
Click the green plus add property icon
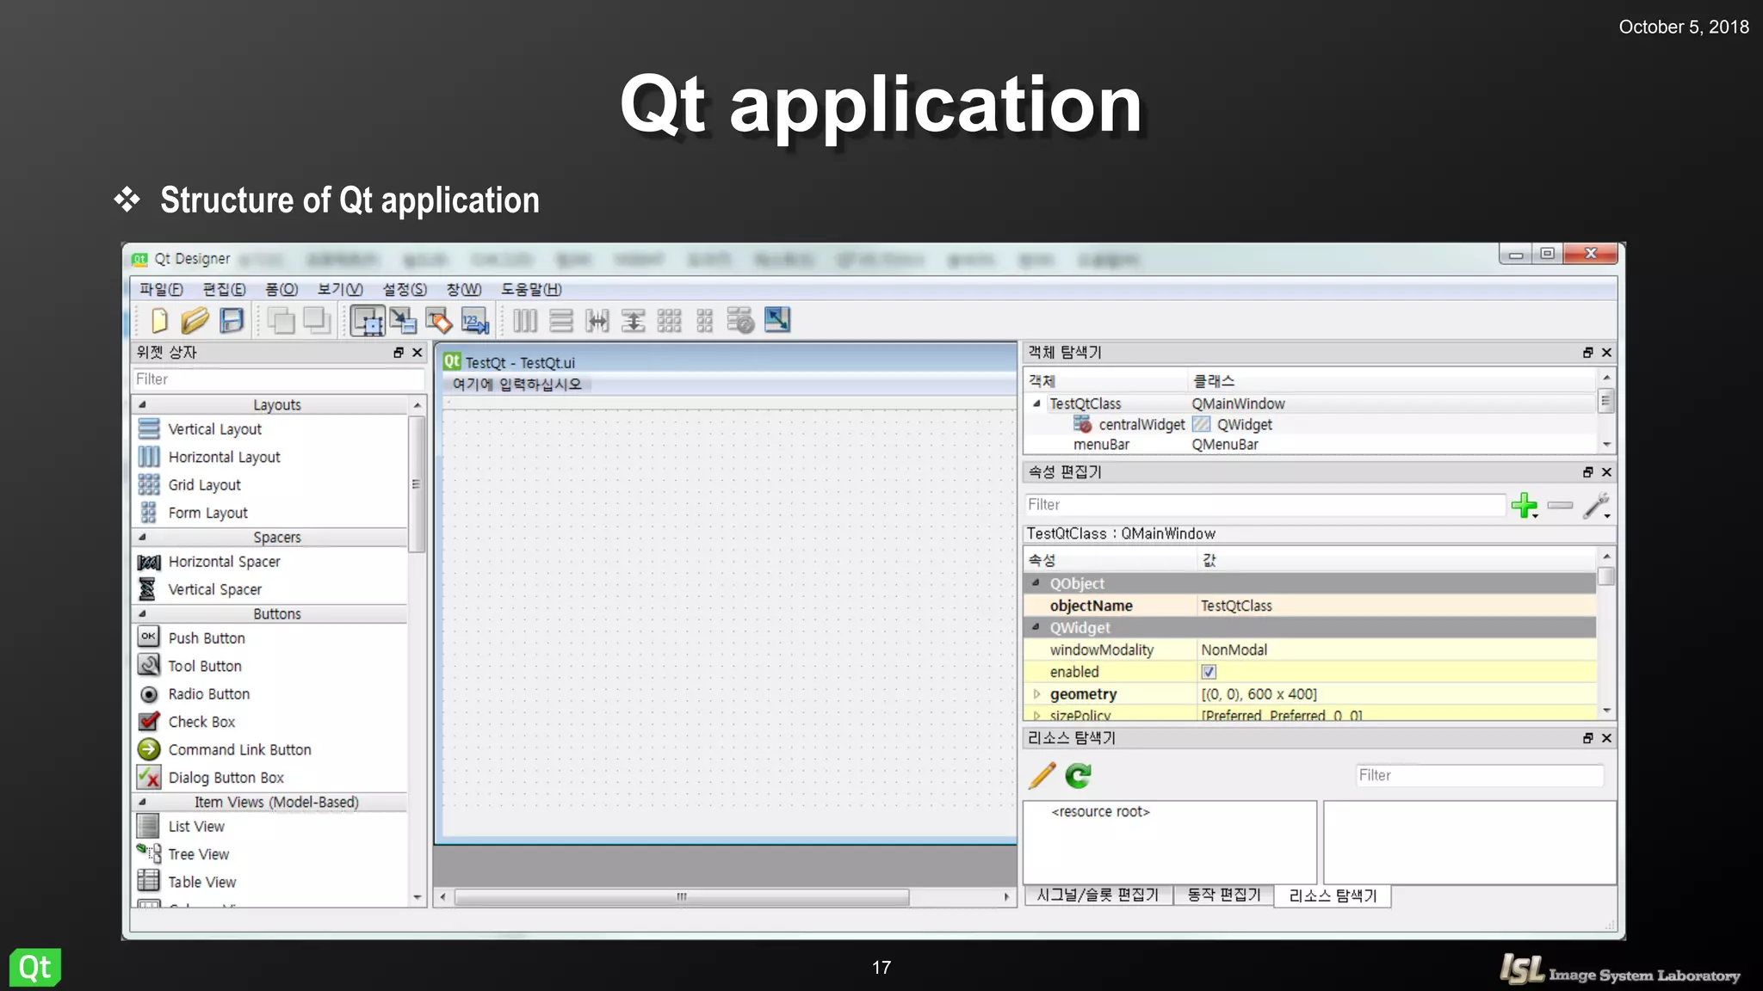(1525, 506)
